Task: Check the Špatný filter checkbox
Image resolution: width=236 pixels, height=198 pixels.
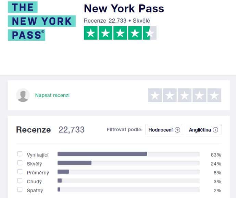Action: click(x=20, y=189)
